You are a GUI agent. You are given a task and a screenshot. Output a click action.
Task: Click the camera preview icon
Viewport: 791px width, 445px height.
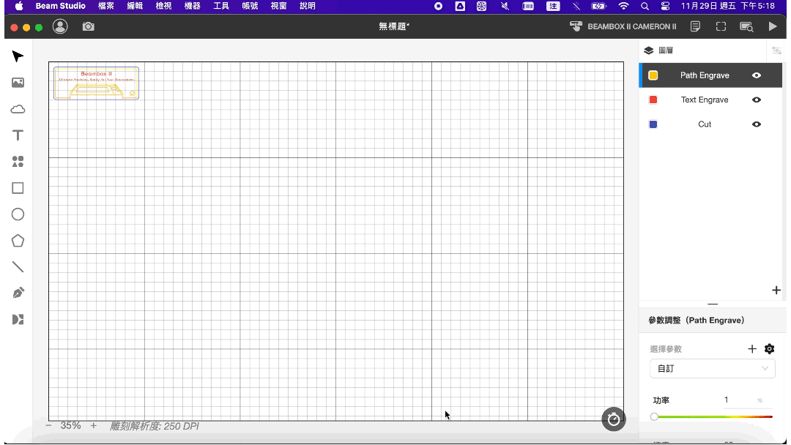pyautogui.click(x=89, y=26)
